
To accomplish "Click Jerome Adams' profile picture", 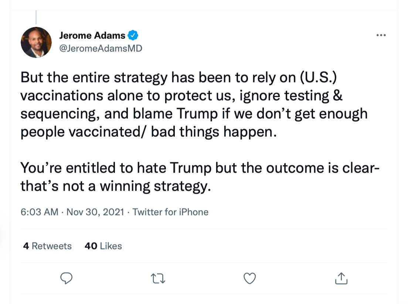I will coord(36,42).
